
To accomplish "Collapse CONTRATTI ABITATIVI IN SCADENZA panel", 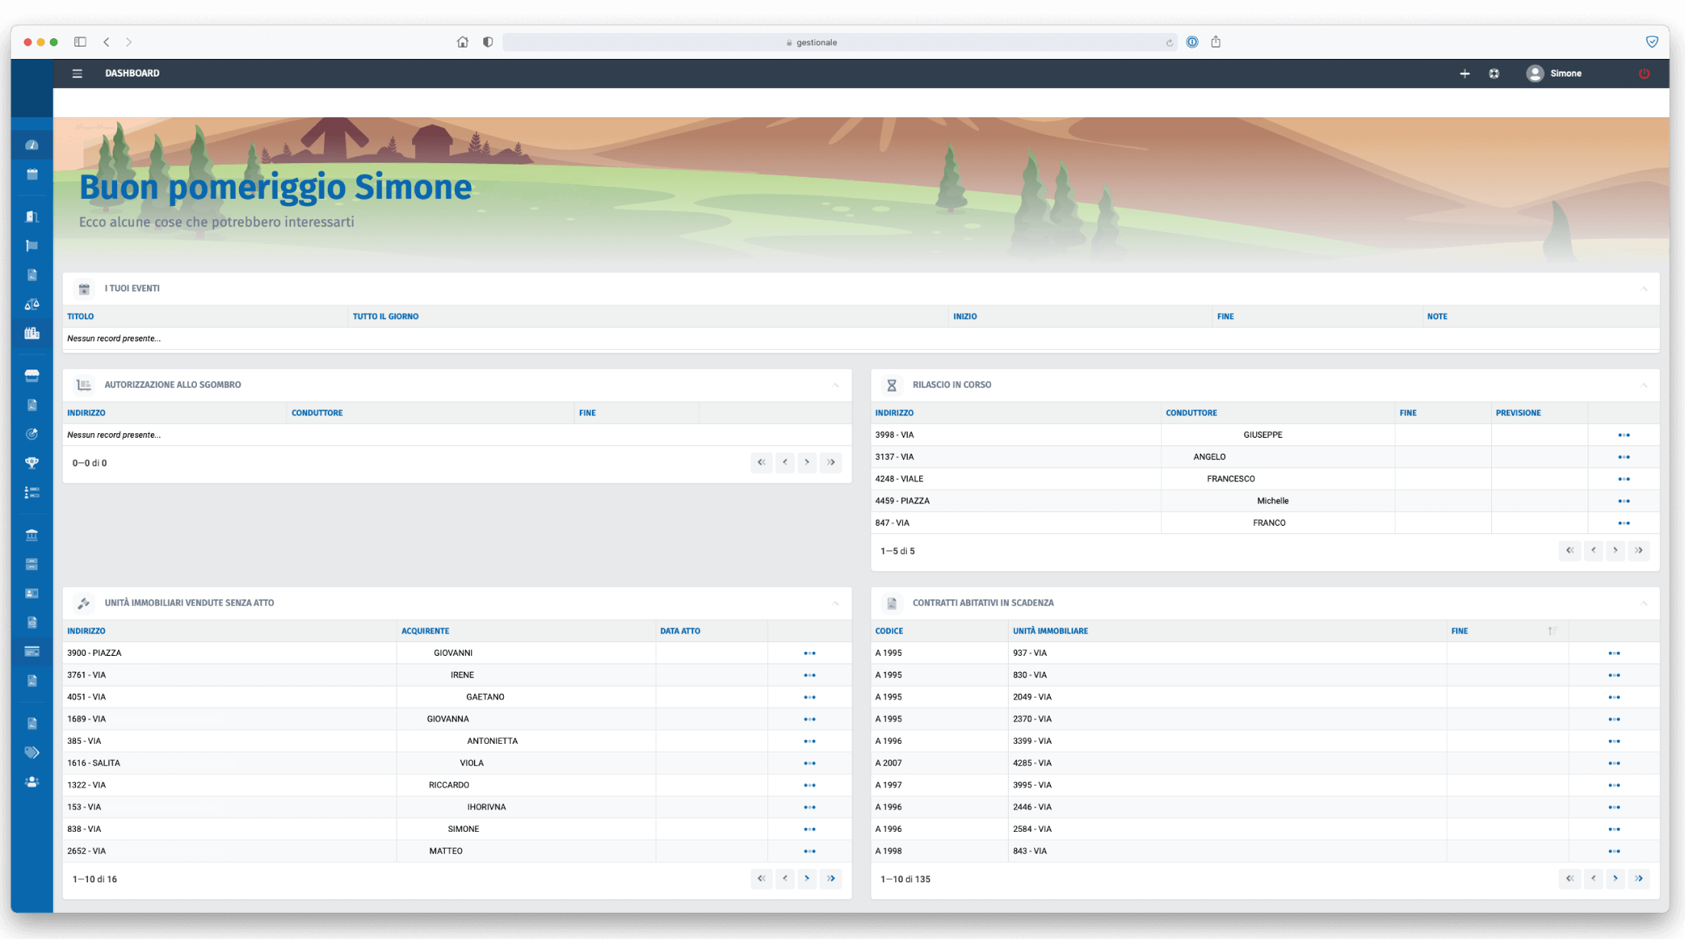I will pyautogui.click(x=1644, y=603).
